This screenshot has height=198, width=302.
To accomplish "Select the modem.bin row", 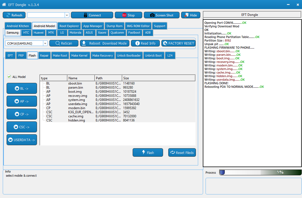I will [118, 108].
